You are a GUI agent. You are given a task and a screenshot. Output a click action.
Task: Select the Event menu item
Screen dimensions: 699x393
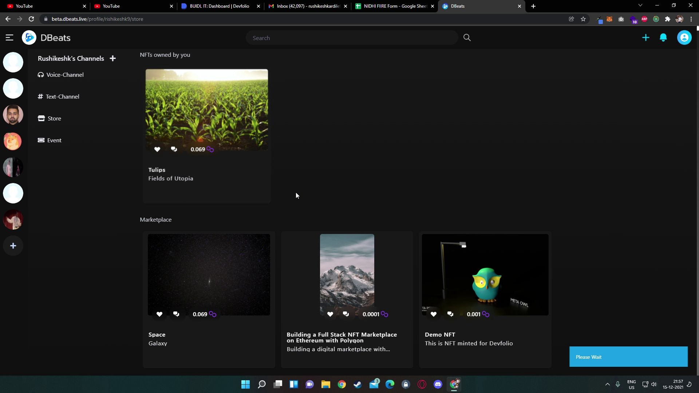point(54,140)
